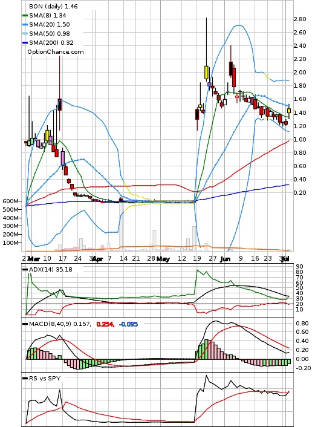Click the 12 date label after May

tap(182, 258)
